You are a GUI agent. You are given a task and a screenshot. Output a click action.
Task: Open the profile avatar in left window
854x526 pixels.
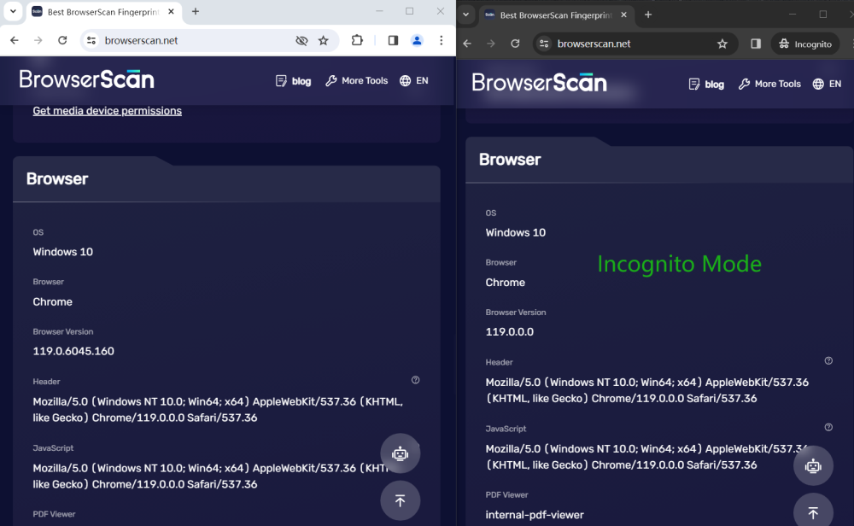click(x=418, y=40)
